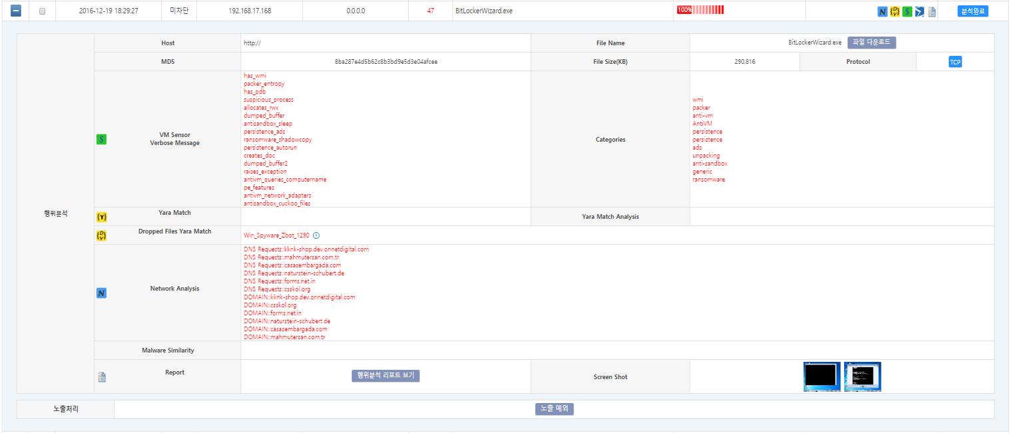
Task: Click the yellow icon beside Dropped Files Yara Match
Action: coord(102,235)
